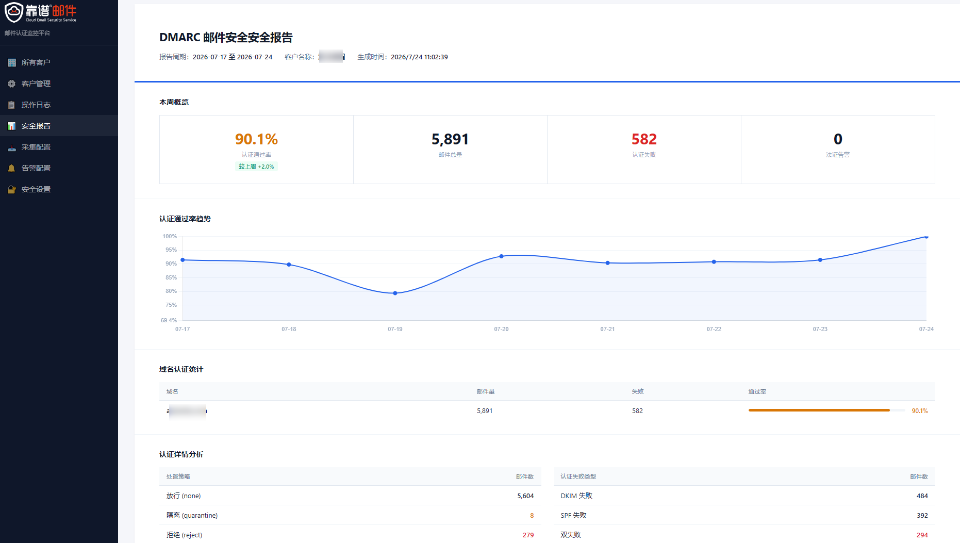Click the 本周概览 section heading
The width and height of the screenshot is (960, 543).
pos(174,102)
